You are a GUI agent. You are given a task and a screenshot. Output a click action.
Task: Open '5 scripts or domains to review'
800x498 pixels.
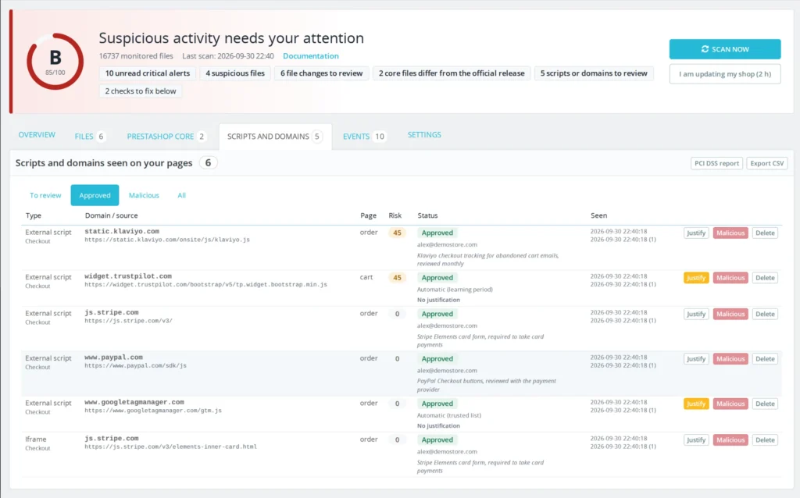pos(594,73)
